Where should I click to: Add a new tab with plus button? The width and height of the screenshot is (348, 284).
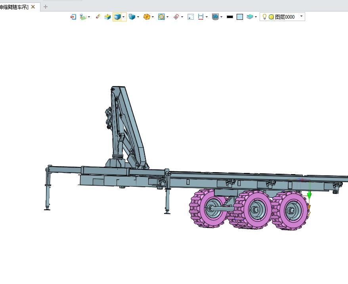coord(46,7)
